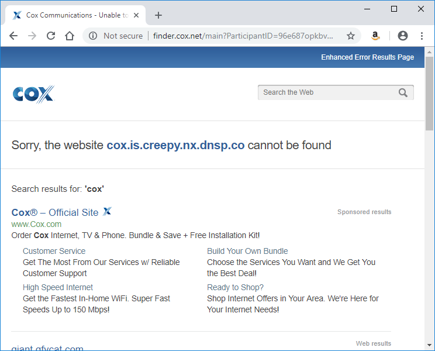Image resolution: width=435 pixels, height=351 pixels.
Task: Click the scrollbar down arrow
Action: click(x=430, y=345)
